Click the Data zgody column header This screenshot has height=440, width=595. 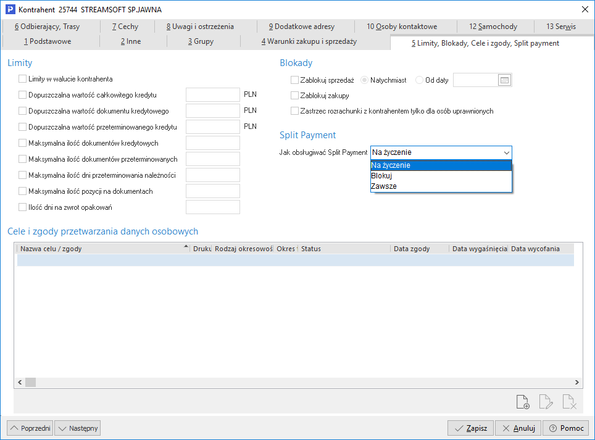point(420,249)
